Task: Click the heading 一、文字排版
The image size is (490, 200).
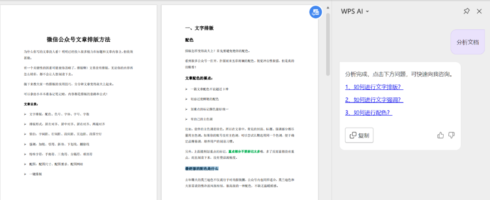Action: [199, 28]
